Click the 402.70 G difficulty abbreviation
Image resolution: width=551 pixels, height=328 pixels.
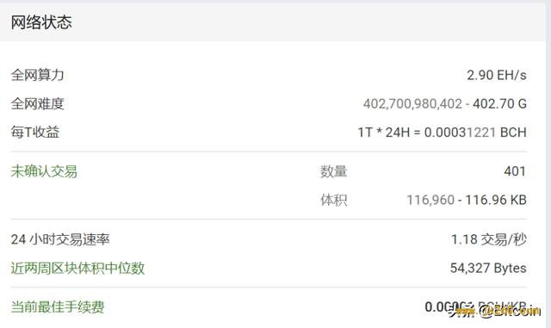pos(499,103)
